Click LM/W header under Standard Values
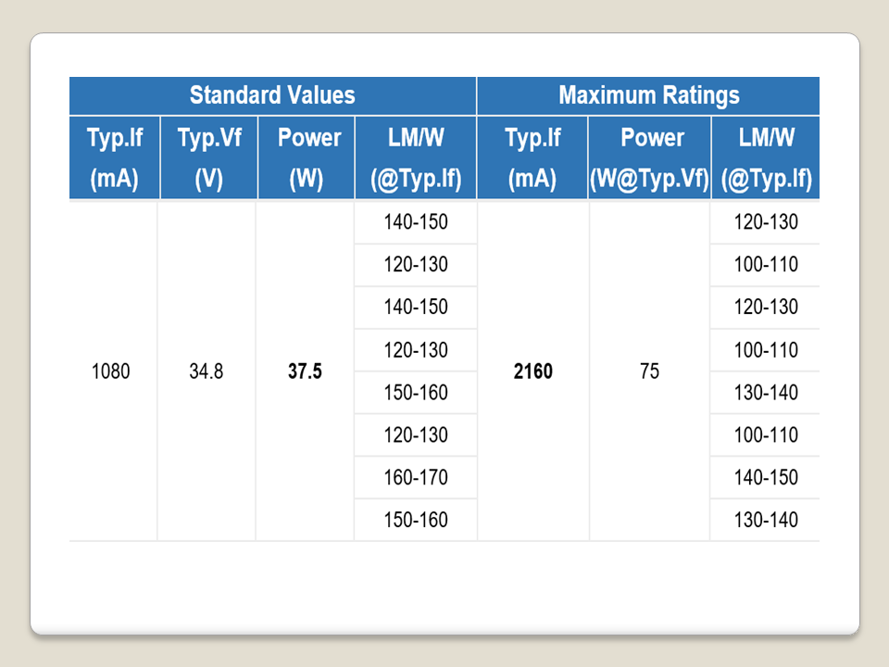Viewport: 889px width, 667px height. click(x=415, y=157)
